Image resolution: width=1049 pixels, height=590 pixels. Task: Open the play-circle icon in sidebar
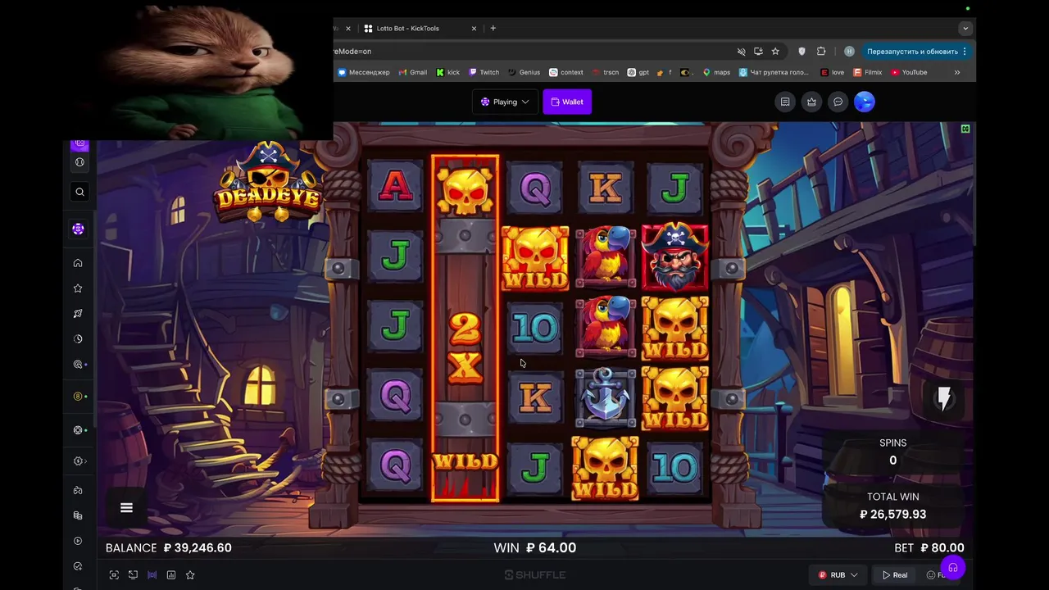pos(78,541)
